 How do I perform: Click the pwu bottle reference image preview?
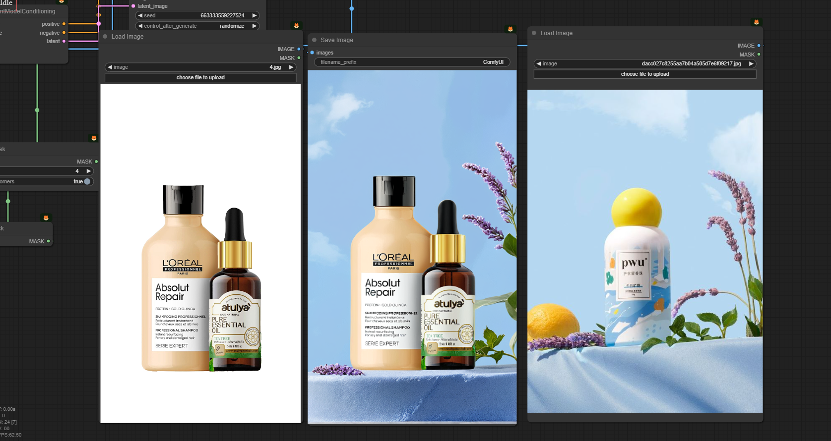(x=644, y=251)
